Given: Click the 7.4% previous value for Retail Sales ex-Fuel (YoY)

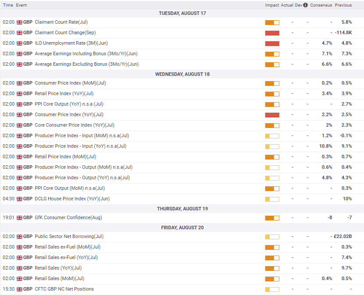Looking at the screenshot, I should pos(346,258).
